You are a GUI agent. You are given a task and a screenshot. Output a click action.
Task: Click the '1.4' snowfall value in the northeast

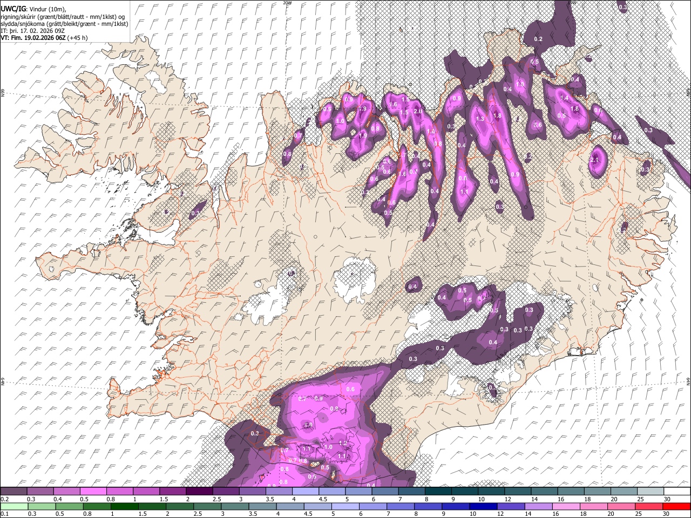(x=565, y=98)
